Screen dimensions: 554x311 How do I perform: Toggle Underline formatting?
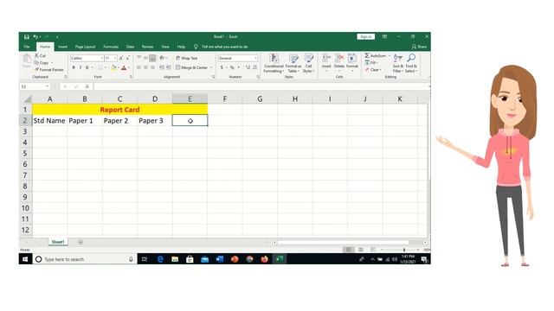coord(87,67)
